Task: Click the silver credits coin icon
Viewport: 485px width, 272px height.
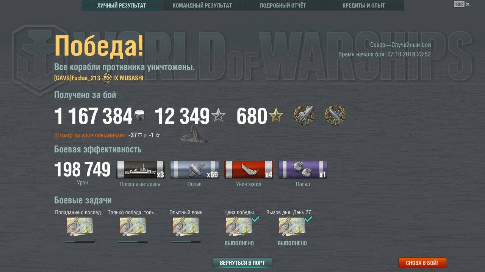Action: (x=139, y=116)
